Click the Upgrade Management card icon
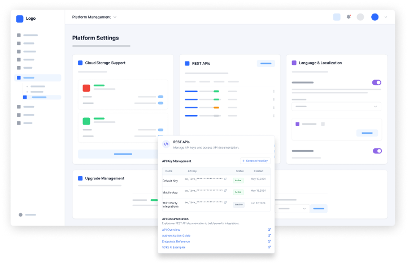 (80, 178)
